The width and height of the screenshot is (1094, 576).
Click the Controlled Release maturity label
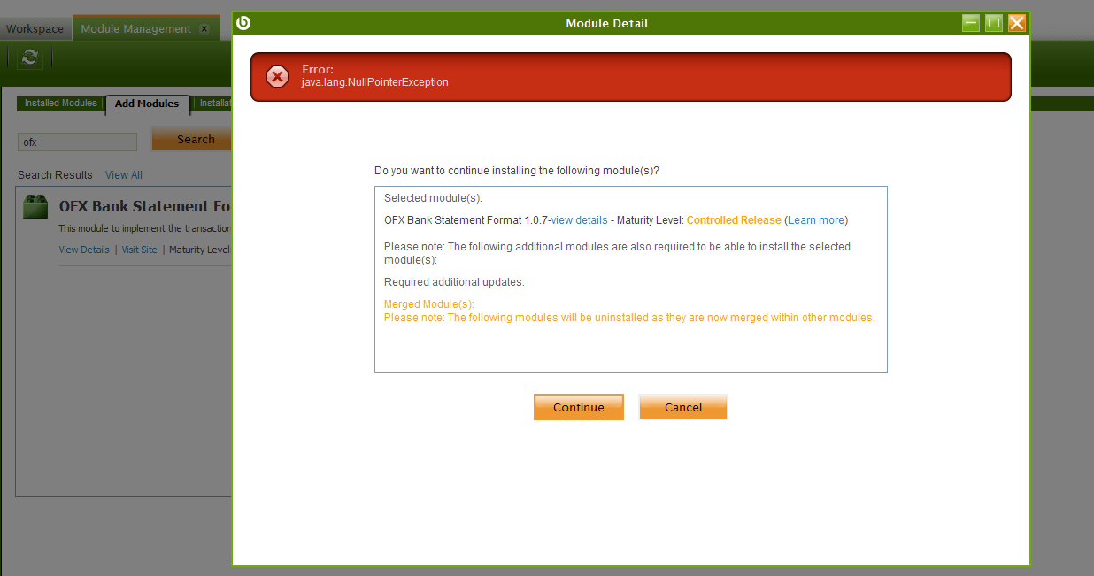734,220
